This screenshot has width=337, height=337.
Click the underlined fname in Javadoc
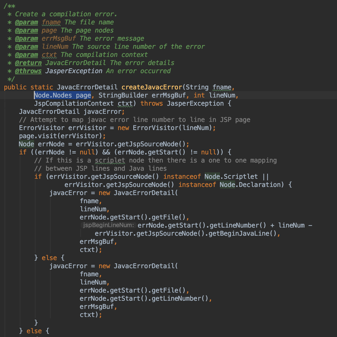pos(51,22)
